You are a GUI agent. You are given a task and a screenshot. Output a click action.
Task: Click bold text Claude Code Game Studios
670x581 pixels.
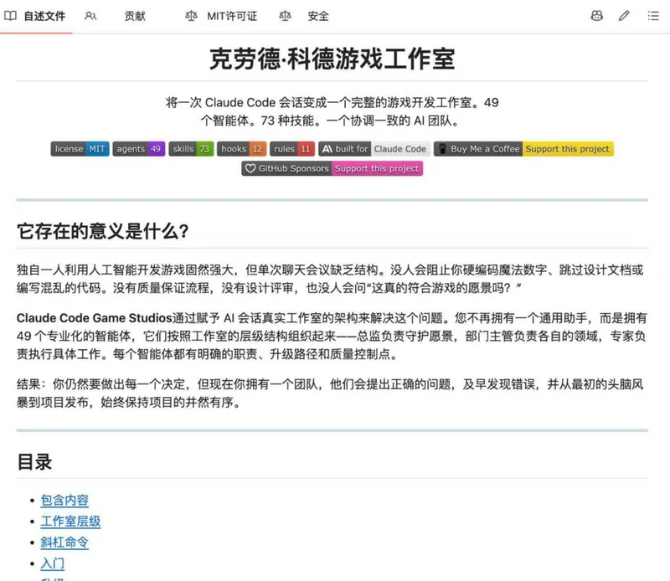pyautogui.click(x=95, y=318)
